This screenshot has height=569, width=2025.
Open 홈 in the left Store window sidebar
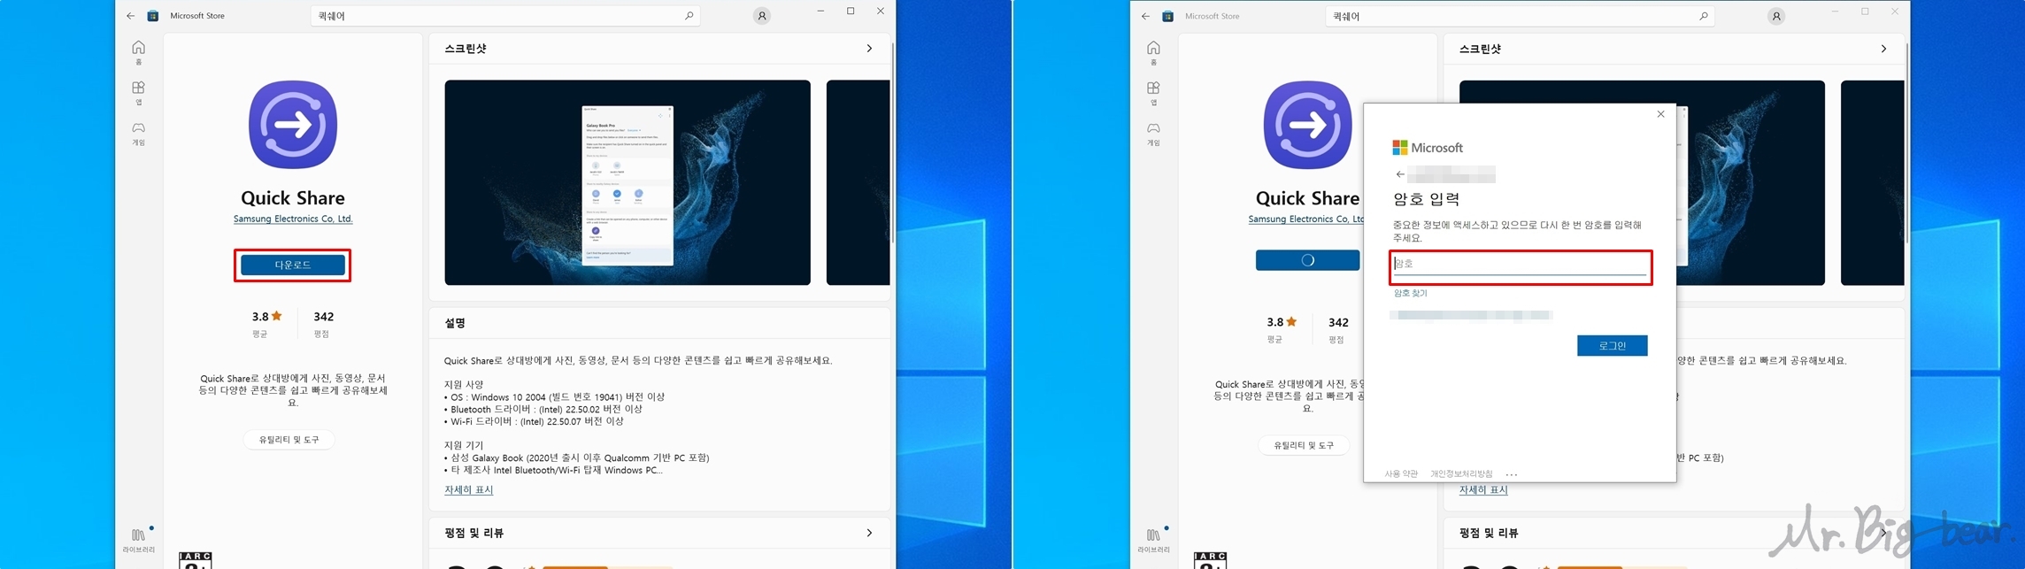click(x=138, y=52)
